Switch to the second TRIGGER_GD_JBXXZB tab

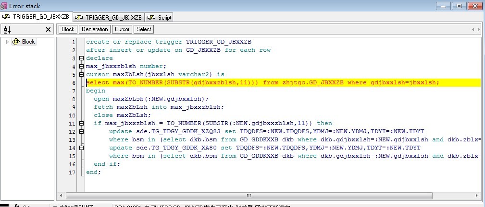(109, 17)
